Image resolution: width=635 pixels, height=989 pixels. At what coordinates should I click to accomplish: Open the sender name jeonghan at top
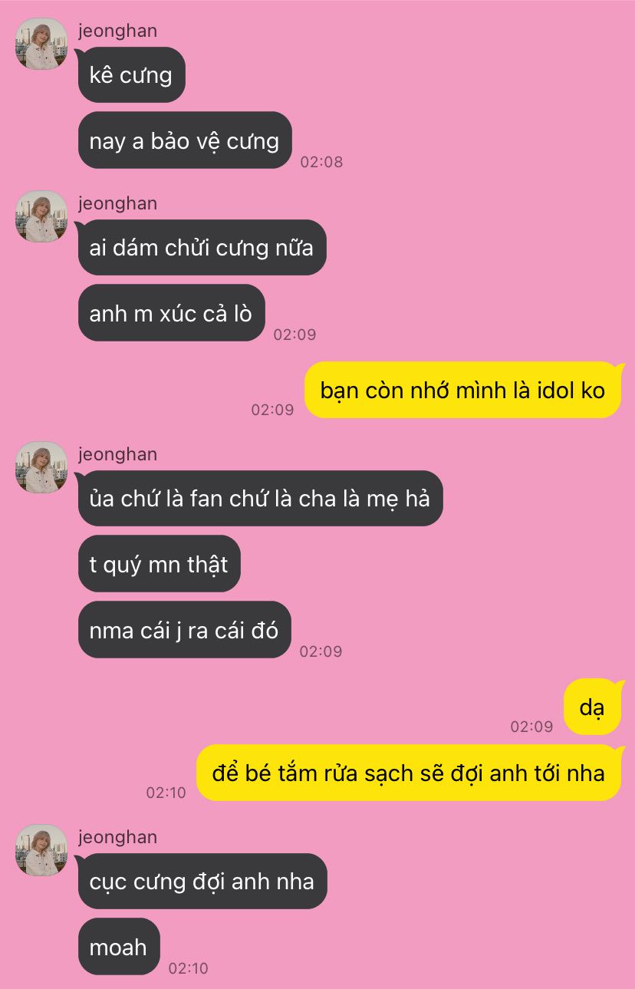pyautogui.click(x=117, y=31)
